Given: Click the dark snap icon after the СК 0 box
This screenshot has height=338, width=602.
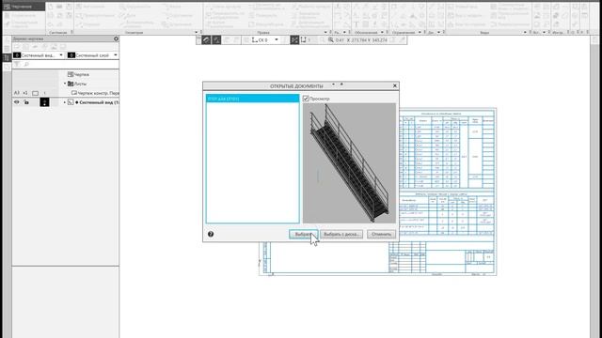Looking at the screenshot, I should [x=294, y=39].
